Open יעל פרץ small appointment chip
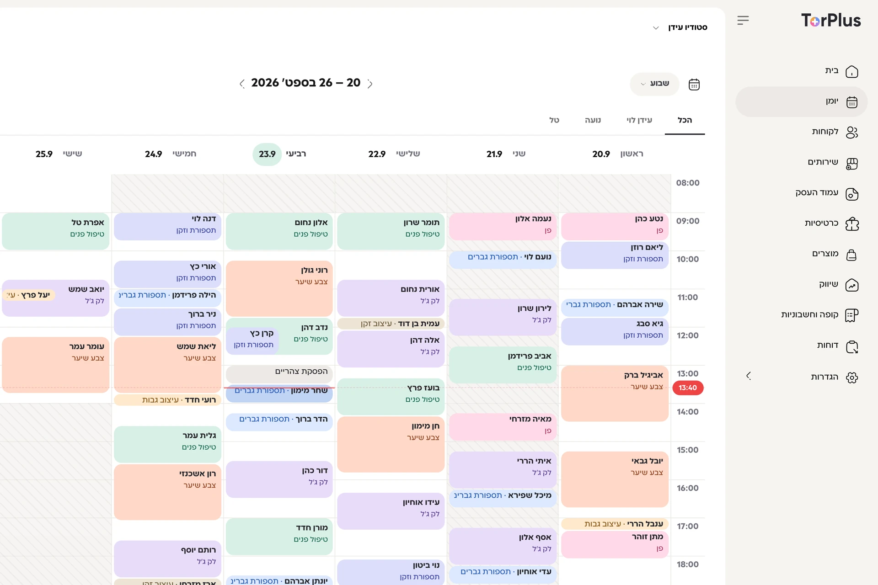The height and width of the screenshot is (585, 878). click(x=29, y=295)
